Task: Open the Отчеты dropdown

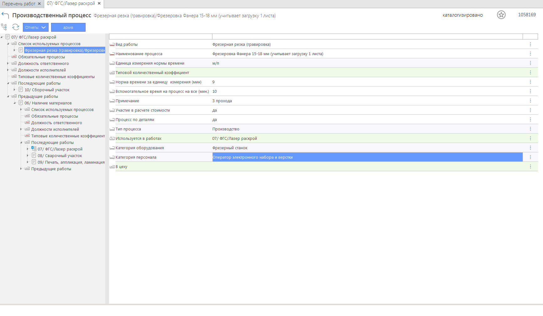Action: (x=35, y=28)
